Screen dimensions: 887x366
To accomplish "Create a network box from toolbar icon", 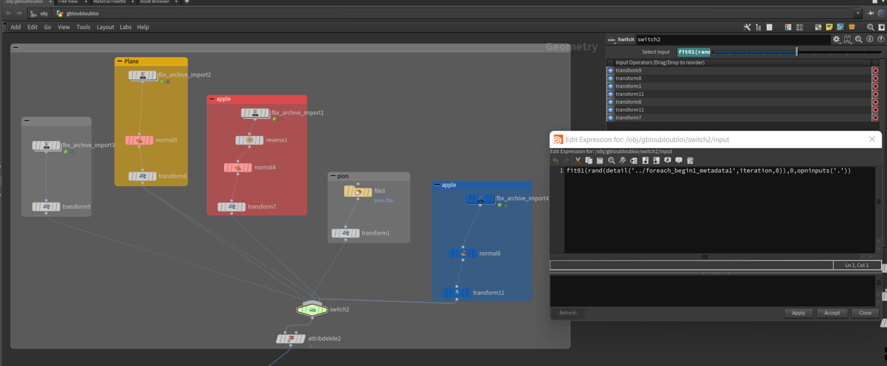I will coord(818,27).
